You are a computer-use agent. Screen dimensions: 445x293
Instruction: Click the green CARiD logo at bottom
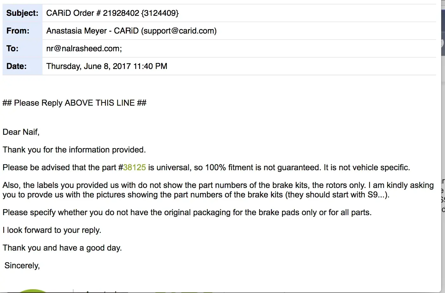(33, 291)
